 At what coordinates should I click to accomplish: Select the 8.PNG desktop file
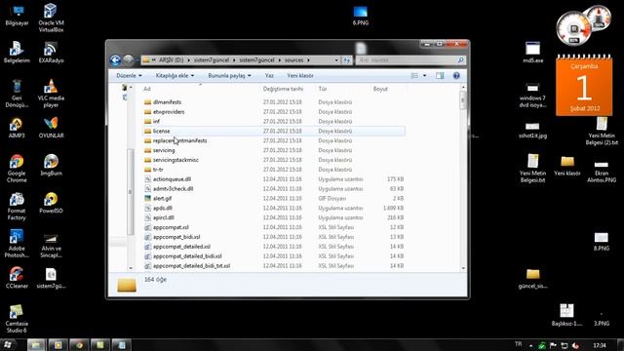pos(602,241)
